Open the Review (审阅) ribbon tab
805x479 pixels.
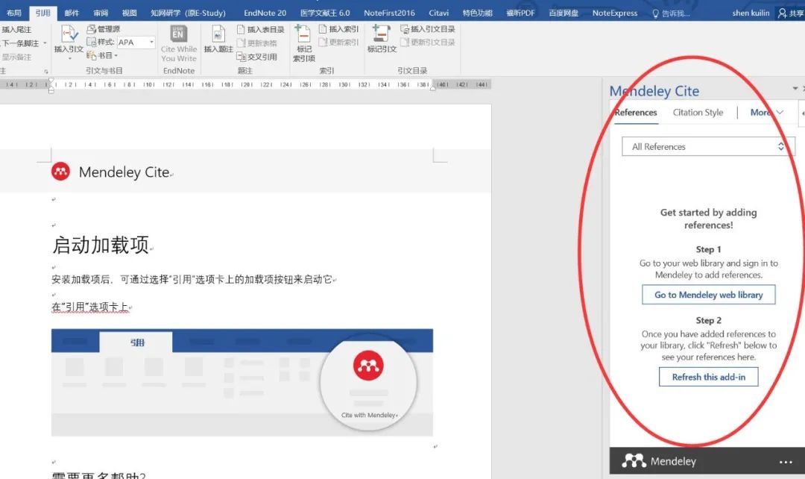(101, 13)
